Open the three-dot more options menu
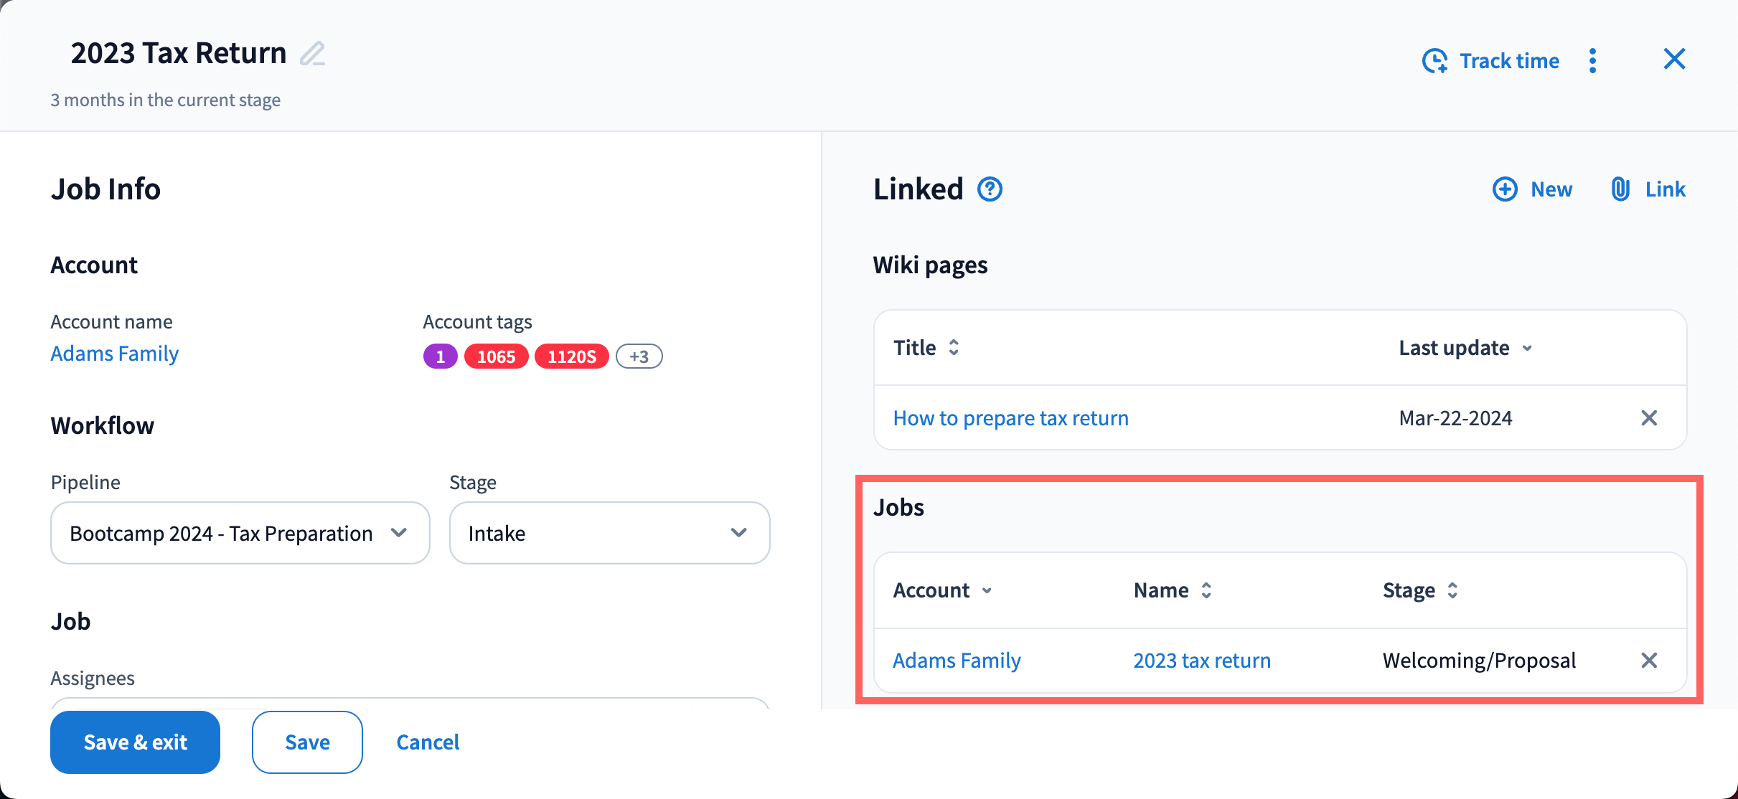 [x=1592, y=61]
